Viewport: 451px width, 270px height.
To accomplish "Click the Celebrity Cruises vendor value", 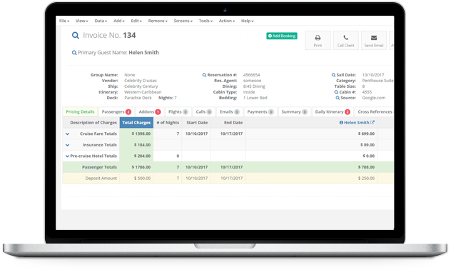I will (x=141, y=81).
